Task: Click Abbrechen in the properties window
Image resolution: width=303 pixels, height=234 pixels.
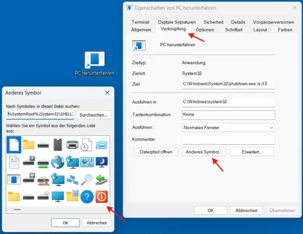Action: [x=246, y=210]
